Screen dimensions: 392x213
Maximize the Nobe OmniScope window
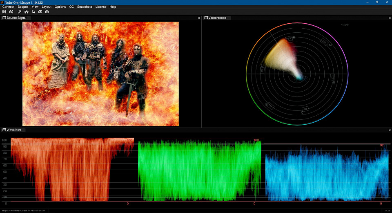(377, 2)
